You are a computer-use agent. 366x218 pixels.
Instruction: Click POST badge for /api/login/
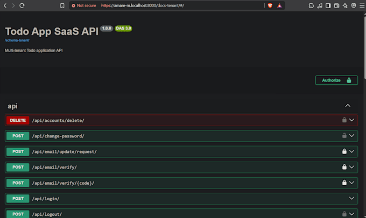click(x=18, y=199)
